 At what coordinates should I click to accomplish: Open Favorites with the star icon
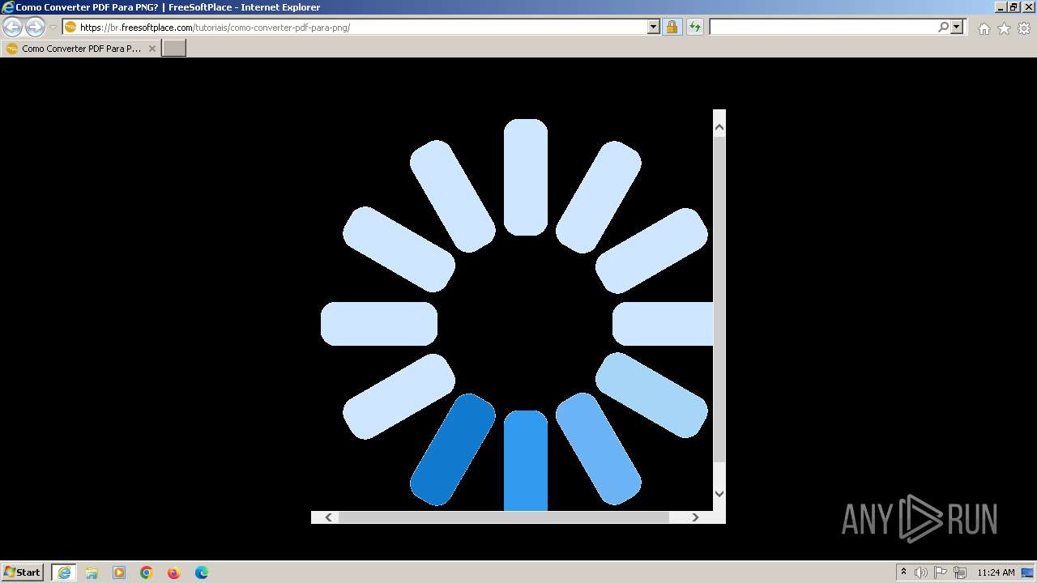[x=1004, y=28]
